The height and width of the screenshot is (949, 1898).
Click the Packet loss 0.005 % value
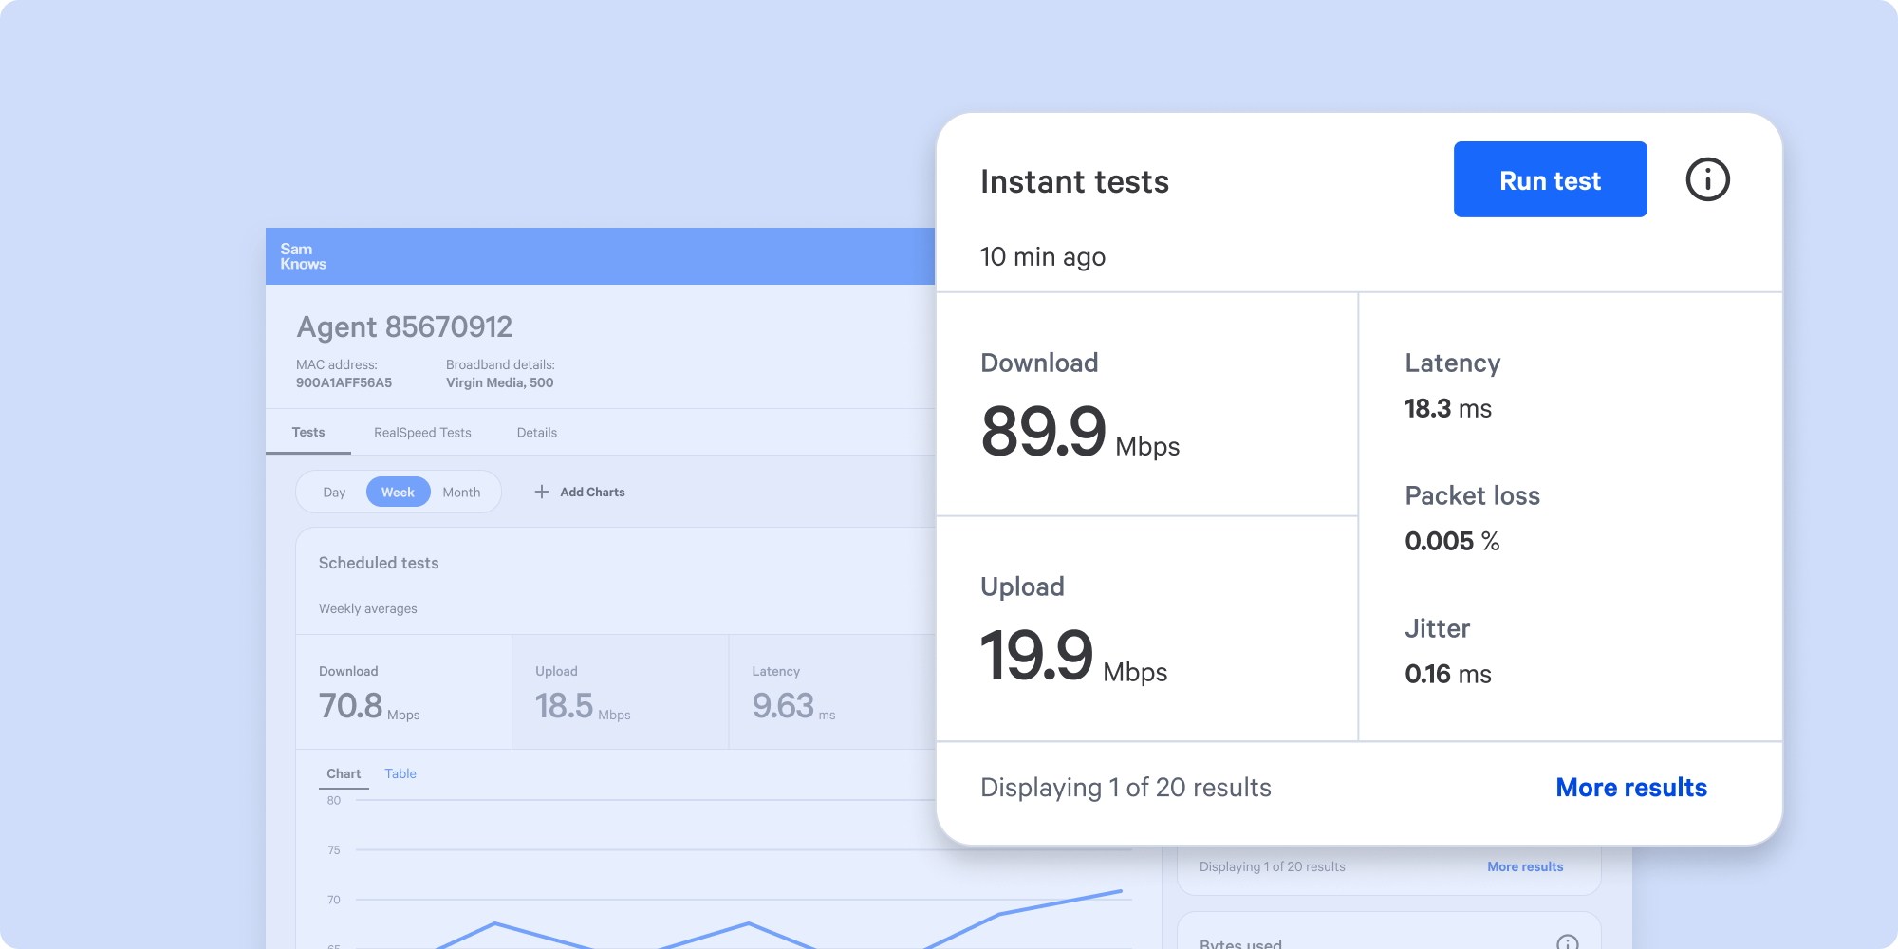point(1452,542)
